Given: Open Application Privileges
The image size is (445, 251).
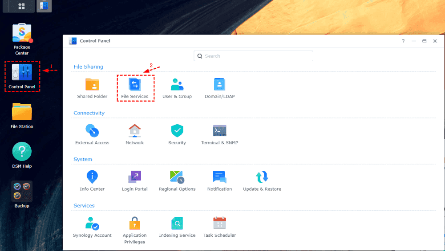Looking at the screenshot, I should [135, 230].
